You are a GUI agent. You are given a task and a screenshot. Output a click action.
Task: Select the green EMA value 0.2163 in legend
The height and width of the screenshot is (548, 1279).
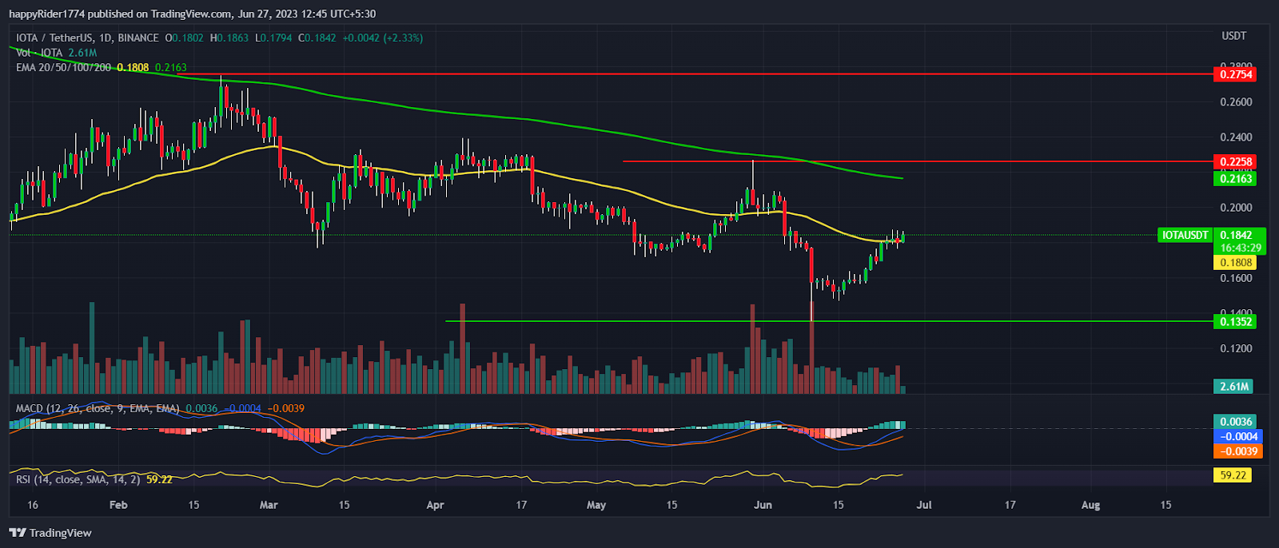click(171, 68)
